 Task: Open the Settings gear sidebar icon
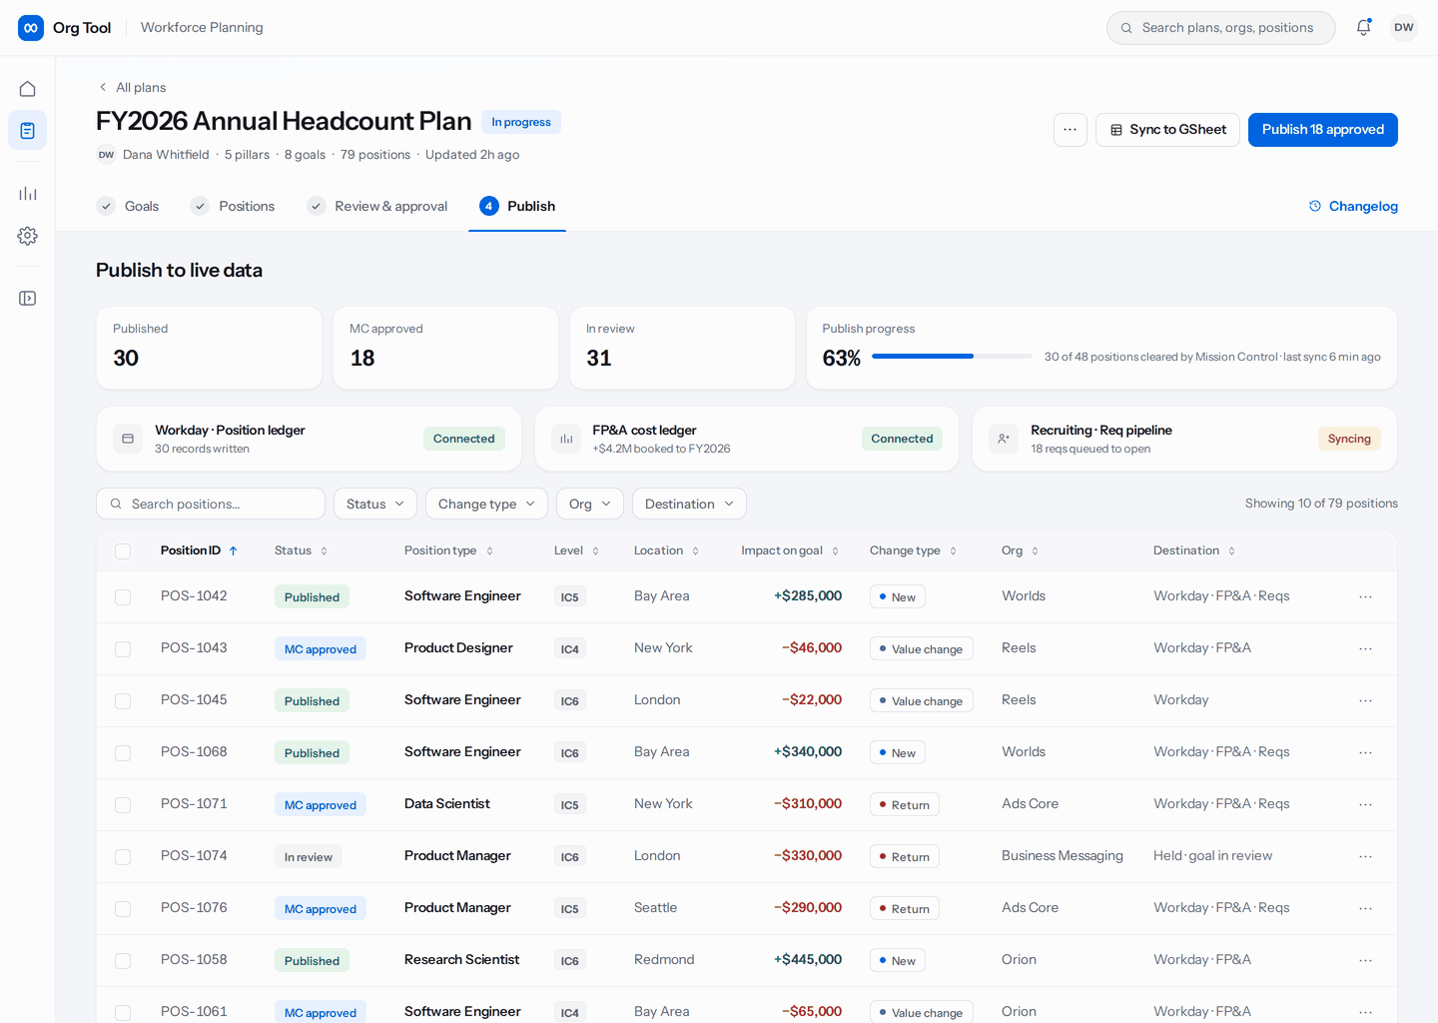28,236
